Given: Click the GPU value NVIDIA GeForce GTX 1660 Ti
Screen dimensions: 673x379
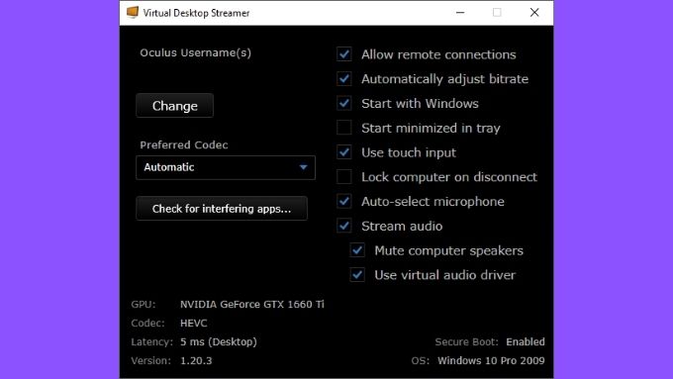Looking at the screenshot, I should tap(252, 305).
